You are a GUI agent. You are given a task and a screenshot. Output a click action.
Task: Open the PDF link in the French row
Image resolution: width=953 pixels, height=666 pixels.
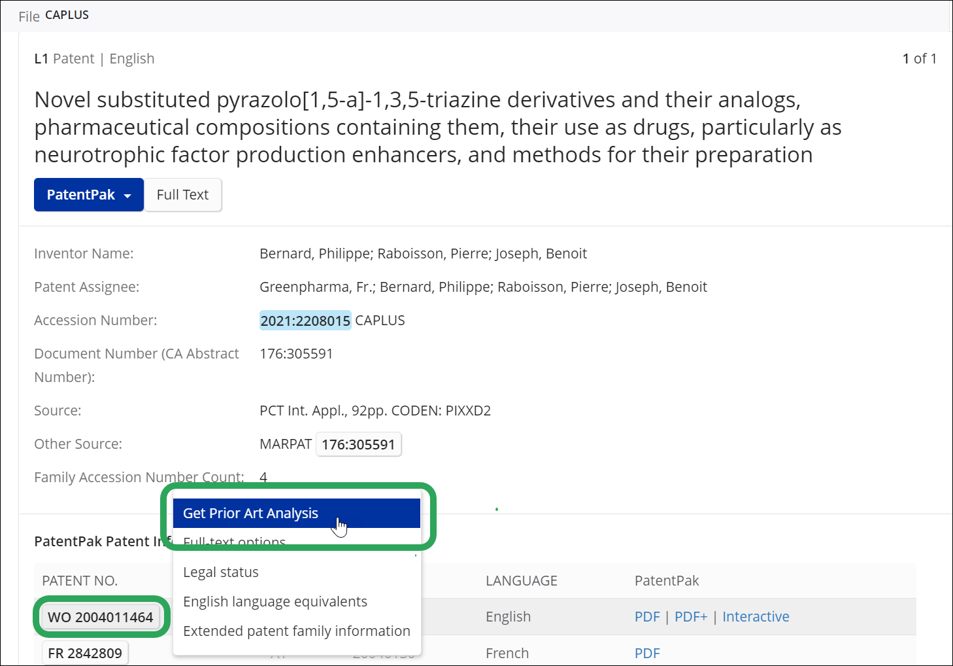(x=647, y=653)
